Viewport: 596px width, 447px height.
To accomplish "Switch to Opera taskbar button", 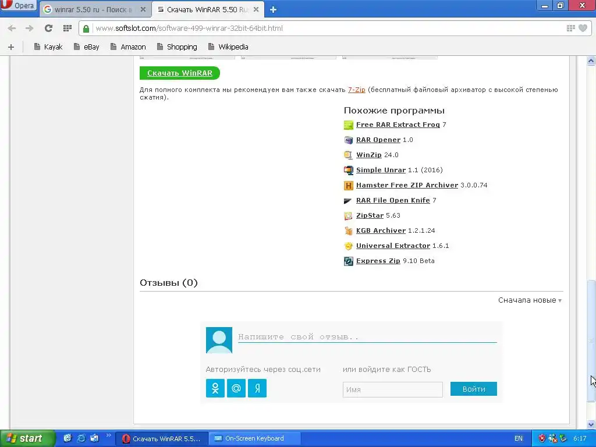I will [162, 439].
